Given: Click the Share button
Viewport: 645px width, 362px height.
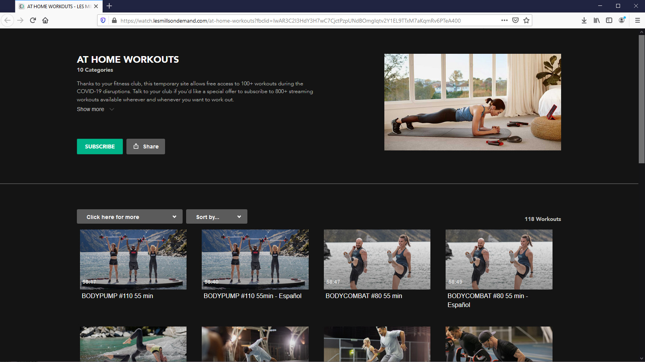Looking at the screenshot, I should 146,147.
